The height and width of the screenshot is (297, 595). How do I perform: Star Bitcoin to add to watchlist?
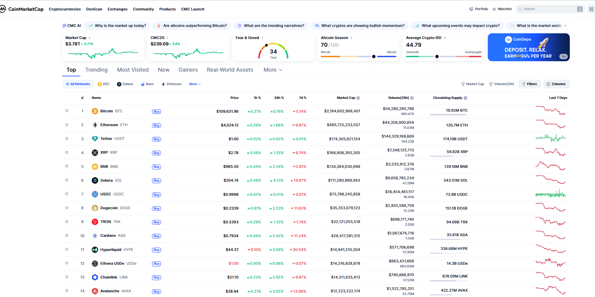coord(67,111)
